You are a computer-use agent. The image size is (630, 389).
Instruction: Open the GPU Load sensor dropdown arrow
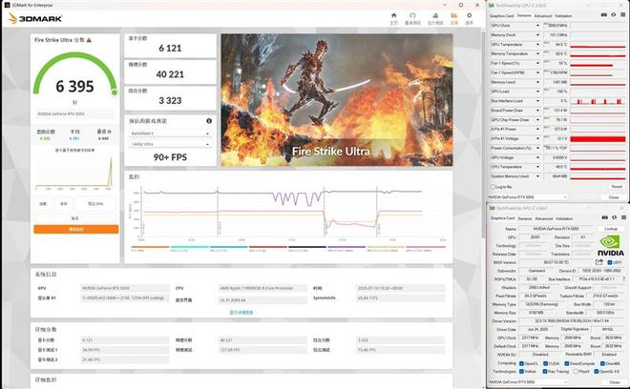537,92
